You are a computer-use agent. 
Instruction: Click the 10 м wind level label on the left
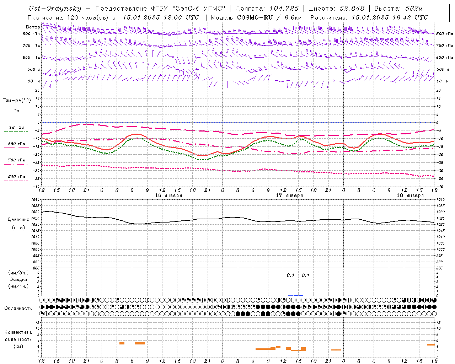click(x=33, y=81)
